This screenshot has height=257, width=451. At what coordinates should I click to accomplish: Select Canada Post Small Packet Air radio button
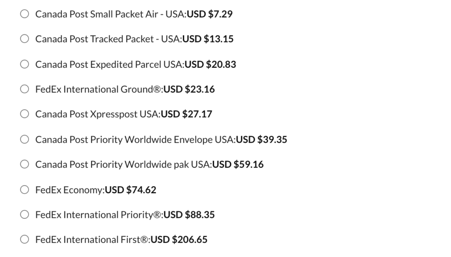coord(25,14)
